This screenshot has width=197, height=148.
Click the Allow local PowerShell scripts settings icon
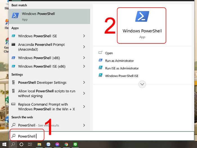coord(14,91)
